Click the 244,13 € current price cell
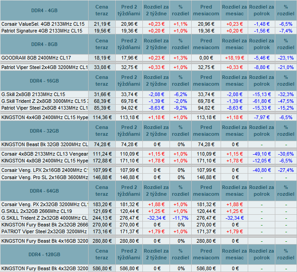The height and width of the screenshot is (272, 297). pos(102,218)
